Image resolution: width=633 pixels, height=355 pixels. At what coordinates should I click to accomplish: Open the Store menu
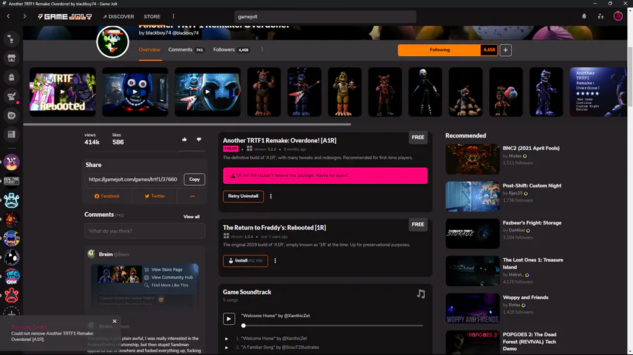point(152,17)
